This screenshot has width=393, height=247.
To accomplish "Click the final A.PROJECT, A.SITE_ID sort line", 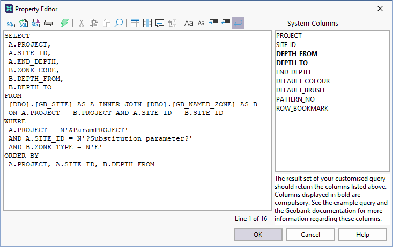I will pos(81,164).
